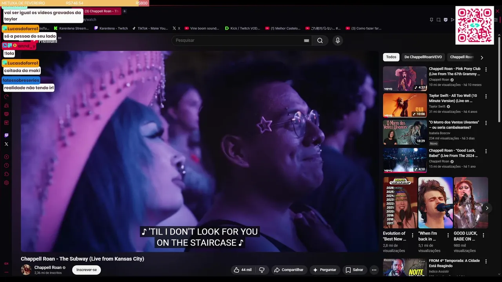Open the FROM 4ª Temporada video thumbnail
The width and height of the screenshot is (502, 282).
(x=405, y=267)
